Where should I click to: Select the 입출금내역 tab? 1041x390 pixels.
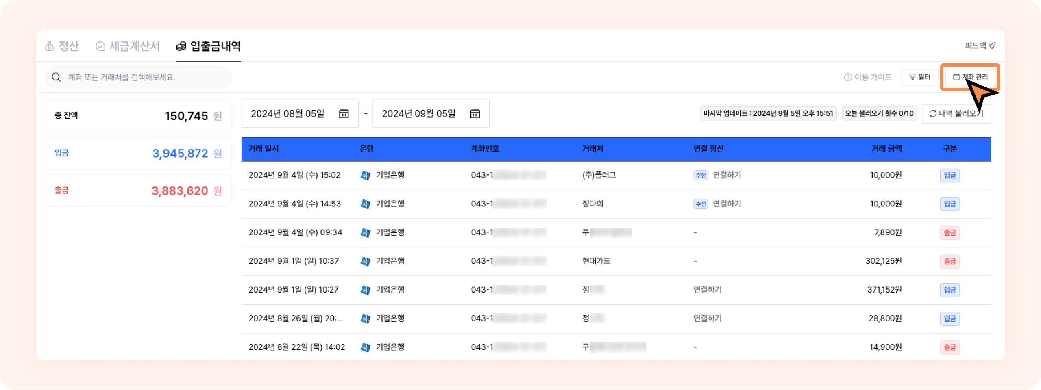coord(209,46)
